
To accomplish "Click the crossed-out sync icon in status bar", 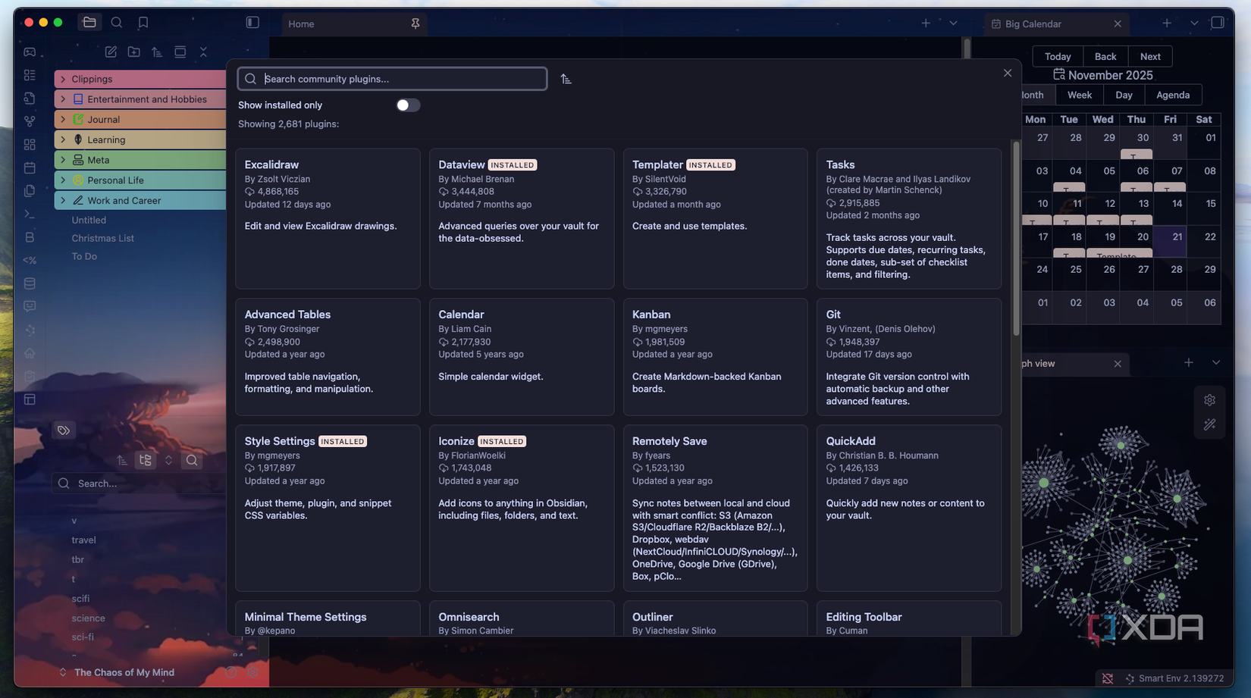I will (1108, 678).
